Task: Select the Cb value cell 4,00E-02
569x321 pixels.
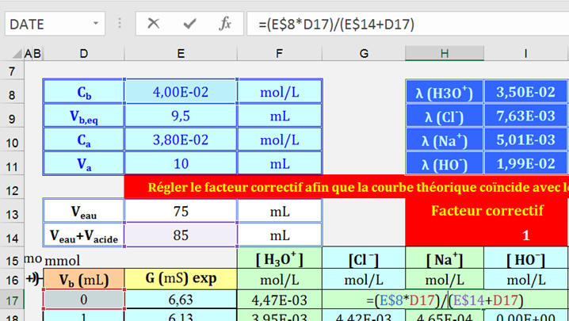Action: click(x=181, y=92)
